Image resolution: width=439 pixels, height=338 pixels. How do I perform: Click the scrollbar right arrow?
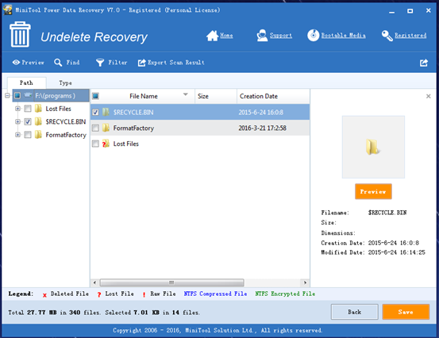[x=305, y=282]
